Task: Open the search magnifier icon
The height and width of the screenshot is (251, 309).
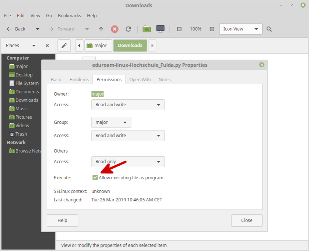Action: [269, 29]
